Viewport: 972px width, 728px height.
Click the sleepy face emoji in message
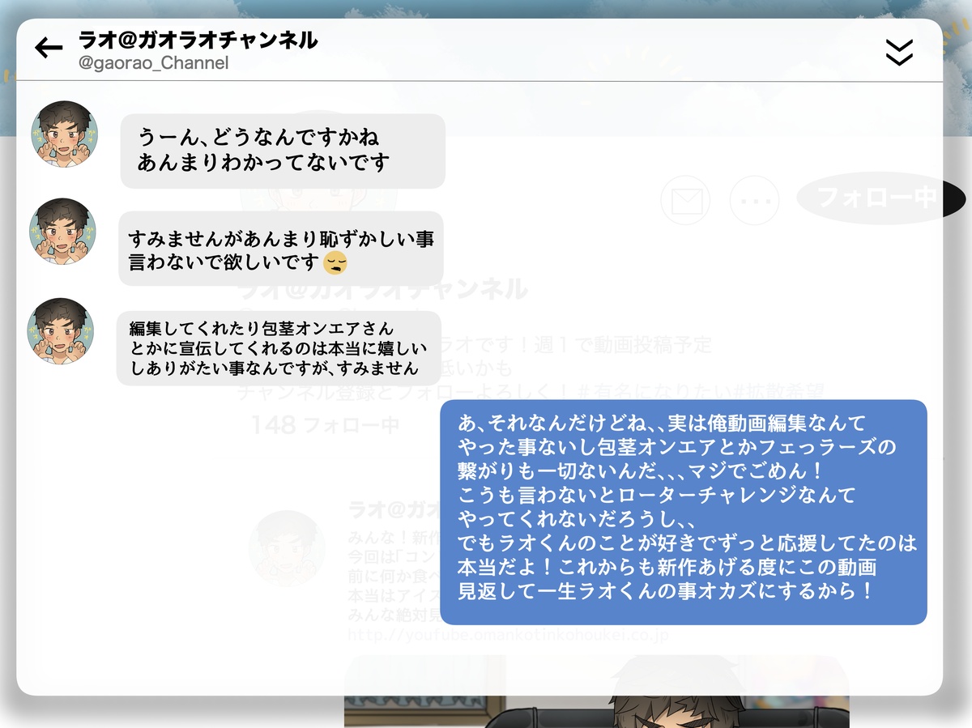pyautogui.click(x=335, y=263)
